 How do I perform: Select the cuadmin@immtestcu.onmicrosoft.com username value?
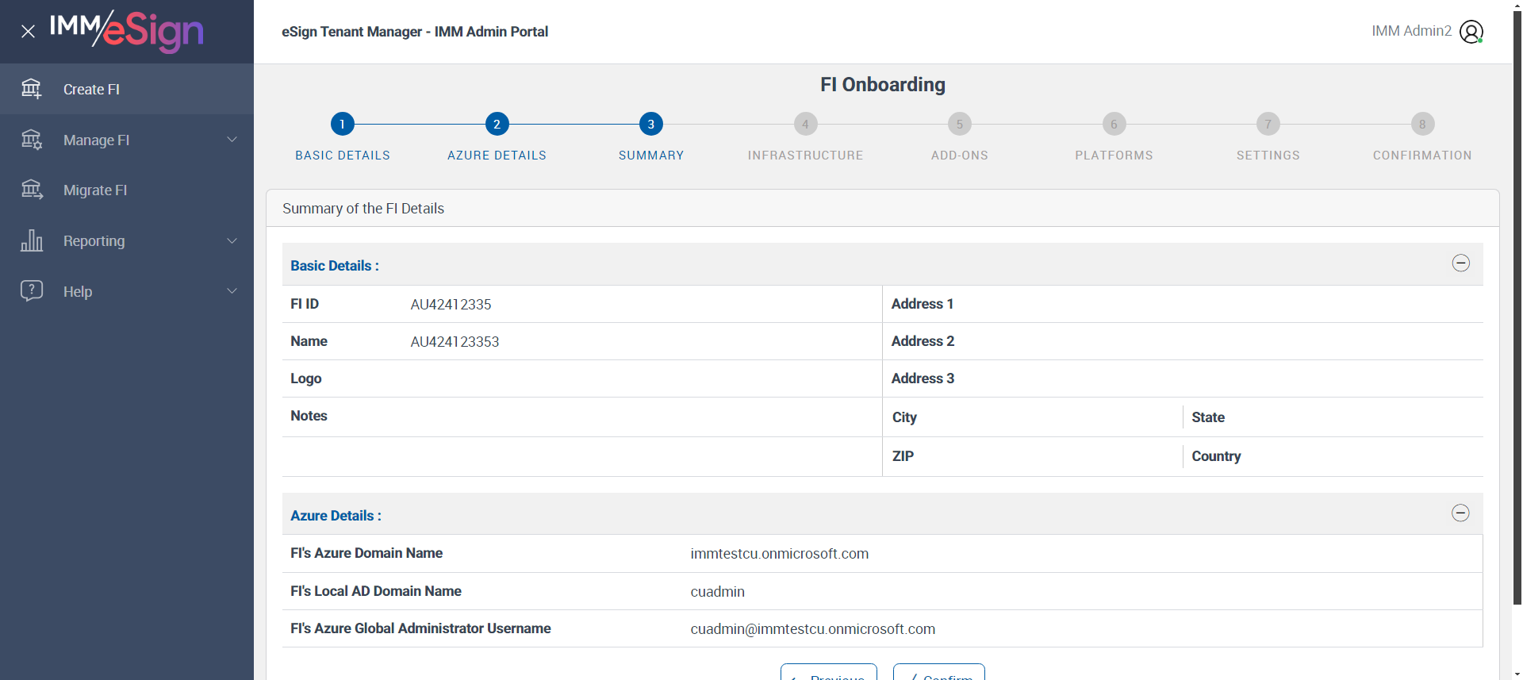(x=812, y=629)
